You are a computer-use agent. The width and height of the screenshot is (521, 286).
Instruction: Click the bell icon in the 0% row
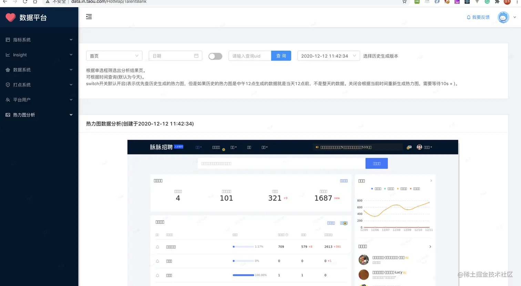point(157,261)
